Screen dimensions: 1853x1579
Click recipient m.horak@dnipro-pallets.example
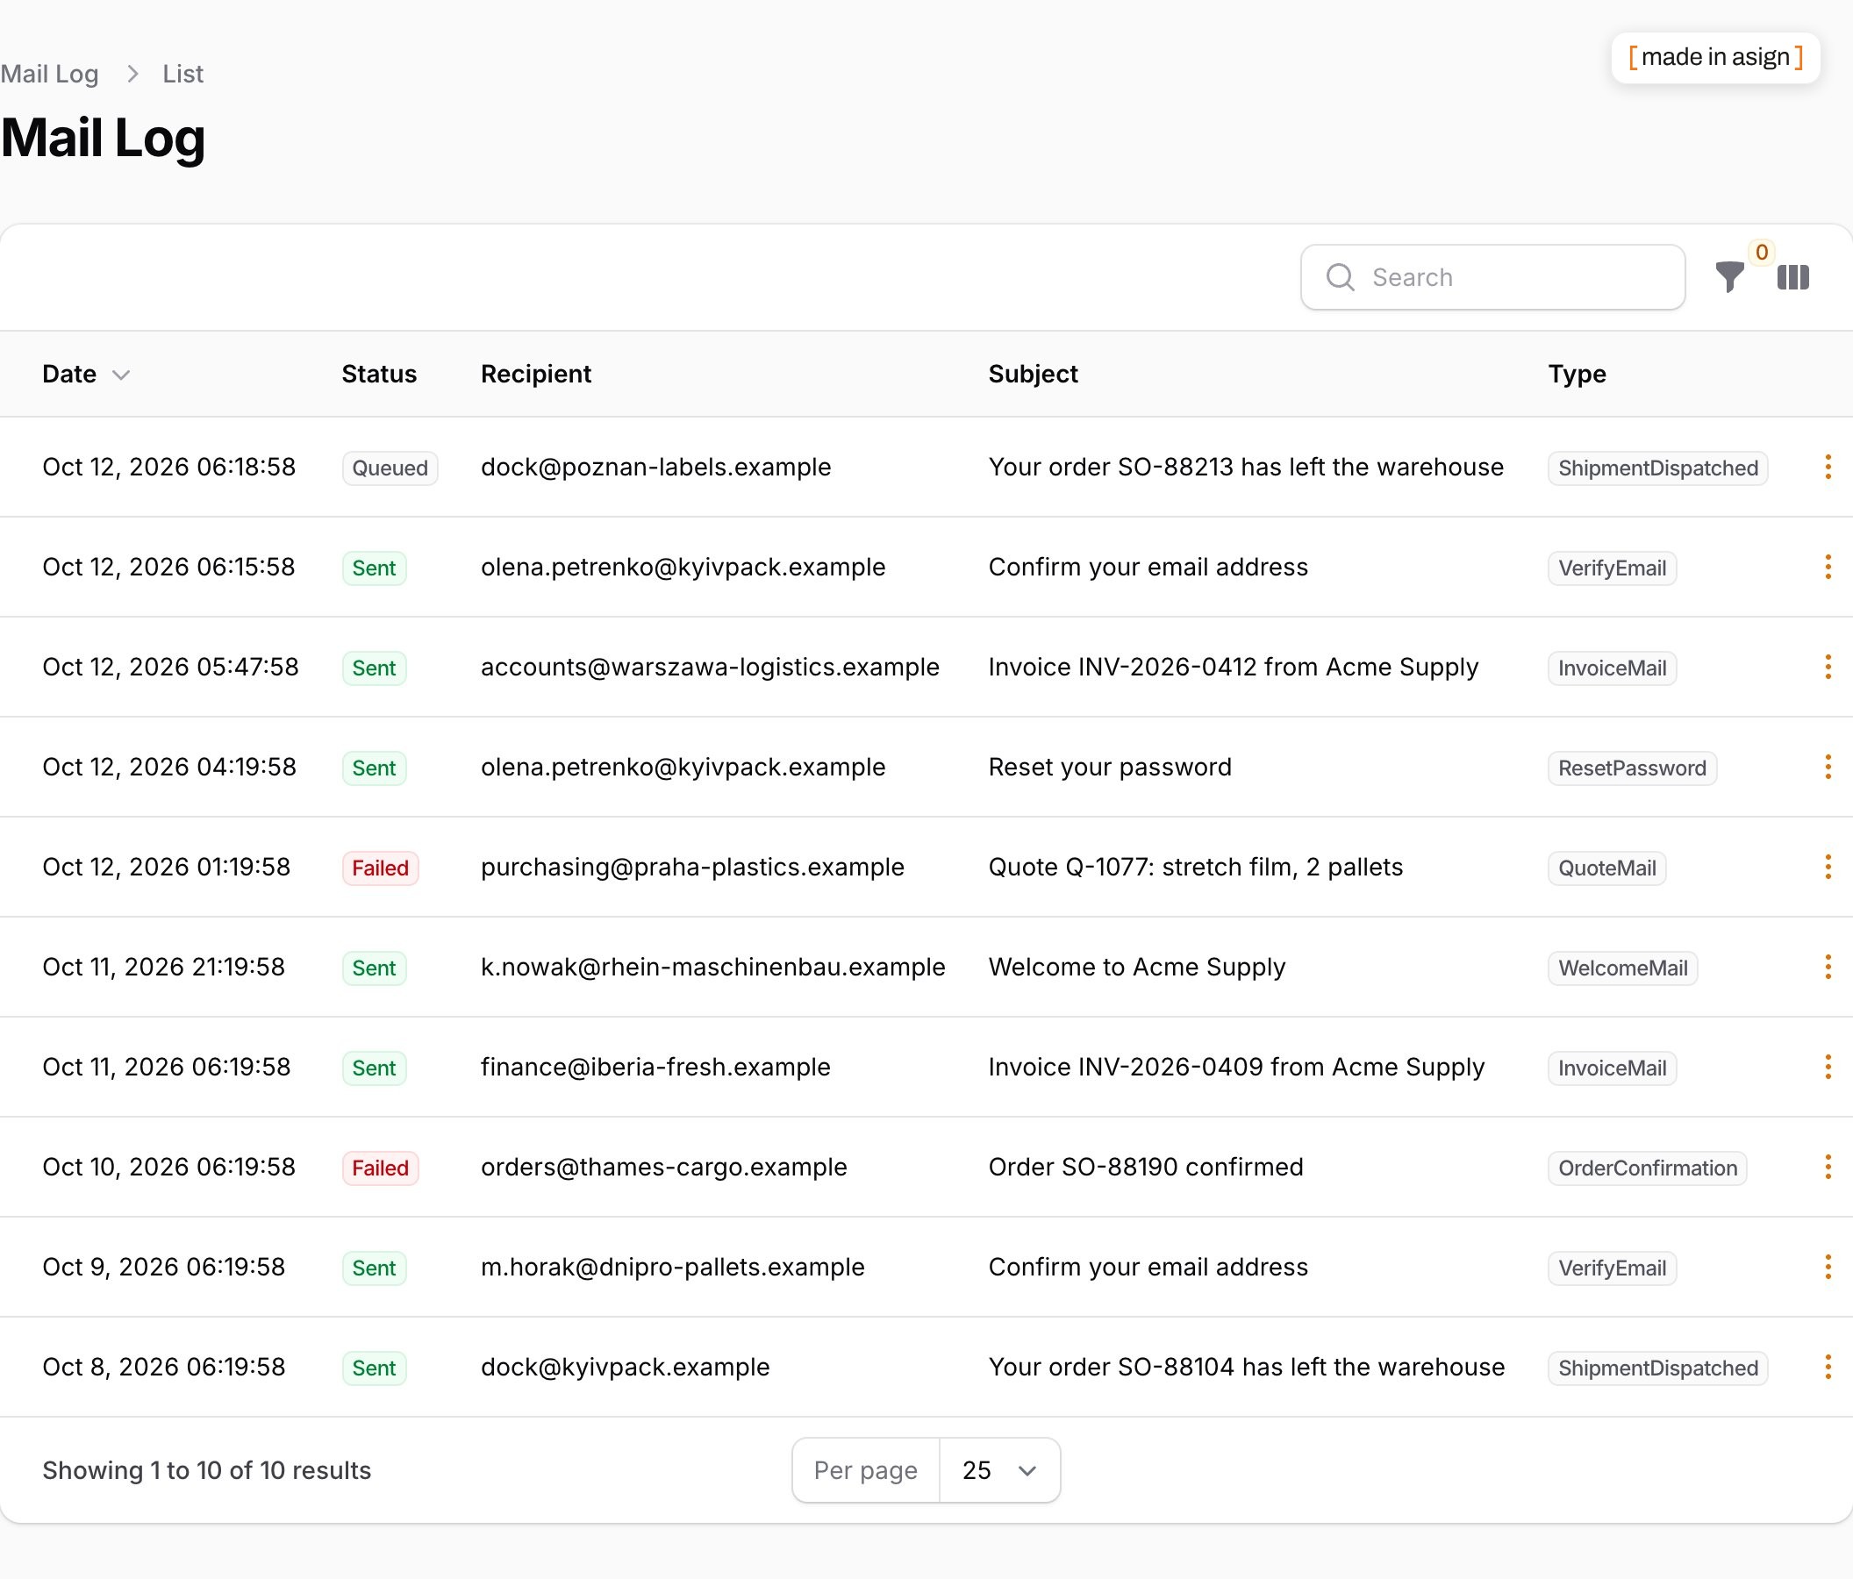pyautogui.click(x=673, y=1267)
